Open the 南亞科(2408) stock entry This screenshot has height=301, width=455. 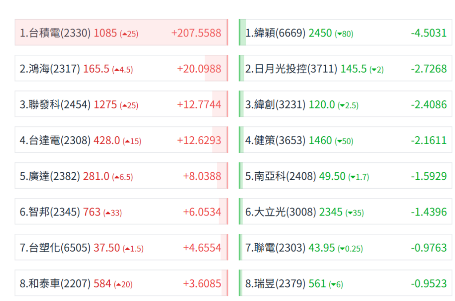tap(345, 175)
